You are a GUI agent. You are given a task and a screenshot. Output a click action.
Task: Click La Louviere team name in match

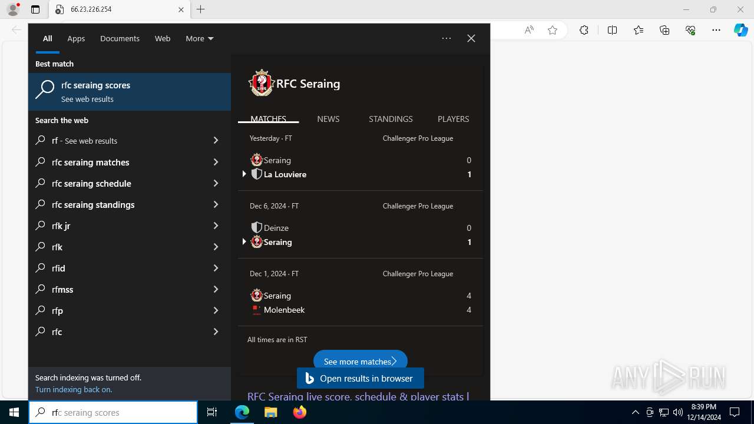pyautogui.click(x=285, y=174)
